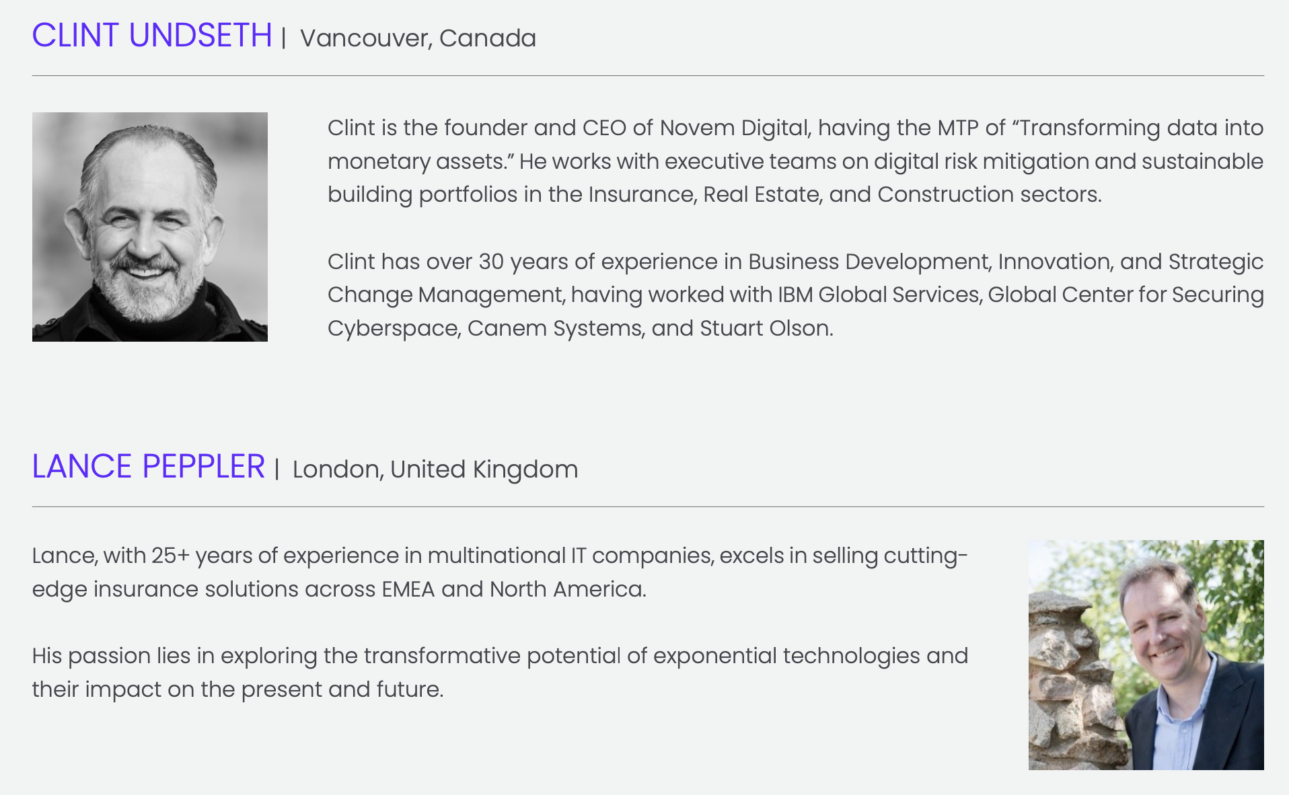Click the horizontal divider under Lance's heading
1289x795 pixels.
tap(648, 506)
